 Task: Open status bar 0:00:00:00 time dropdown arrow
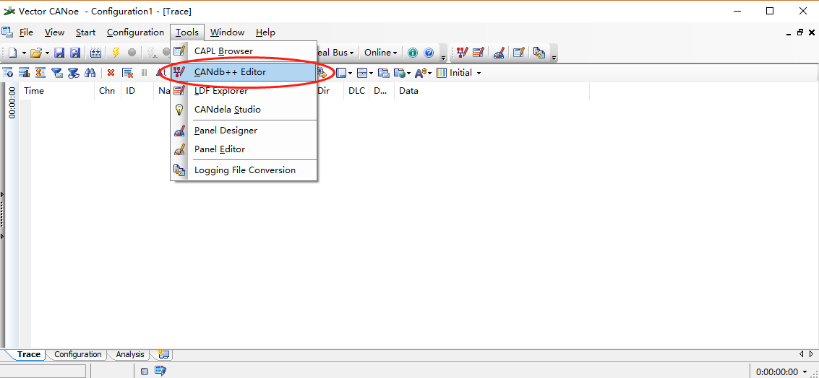(x=805, y=372)
